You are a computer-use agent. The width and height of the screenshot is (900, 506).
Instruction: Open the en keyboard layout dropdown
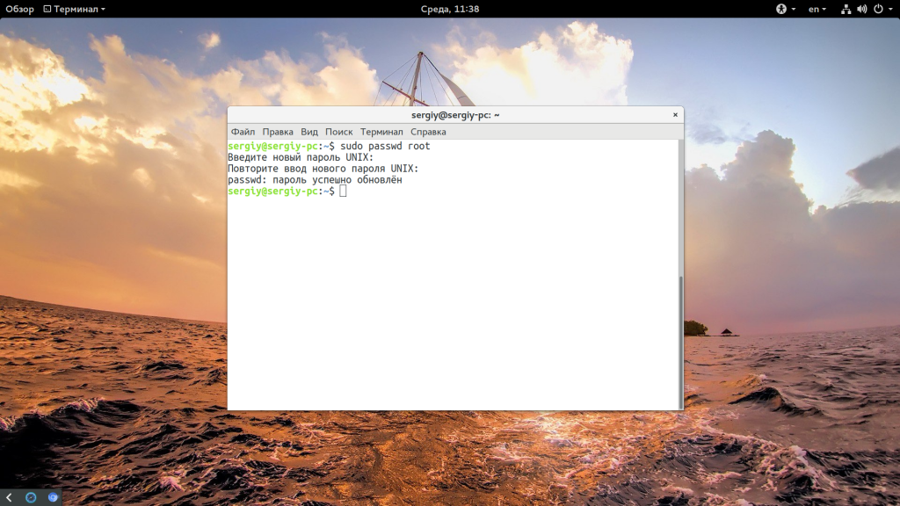click(x=817, y=9)
